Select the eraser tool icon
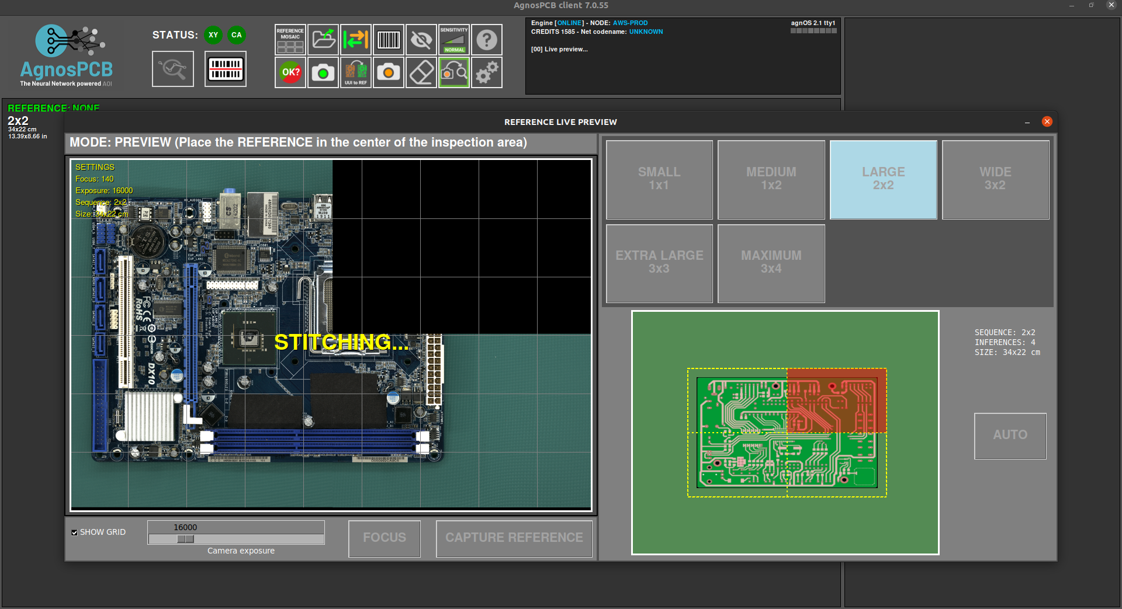 421,72
